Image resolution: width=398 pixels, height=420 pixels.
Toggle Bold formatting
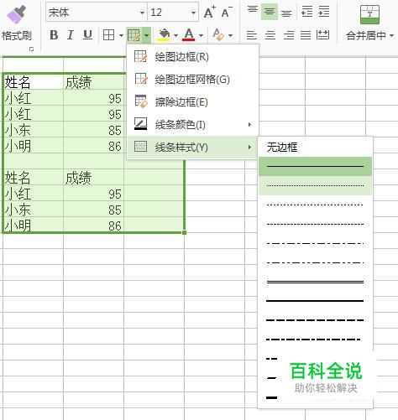54,35
